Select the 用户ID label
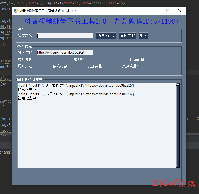This screenshot has width=199, height=194. [x=79, y=59]
